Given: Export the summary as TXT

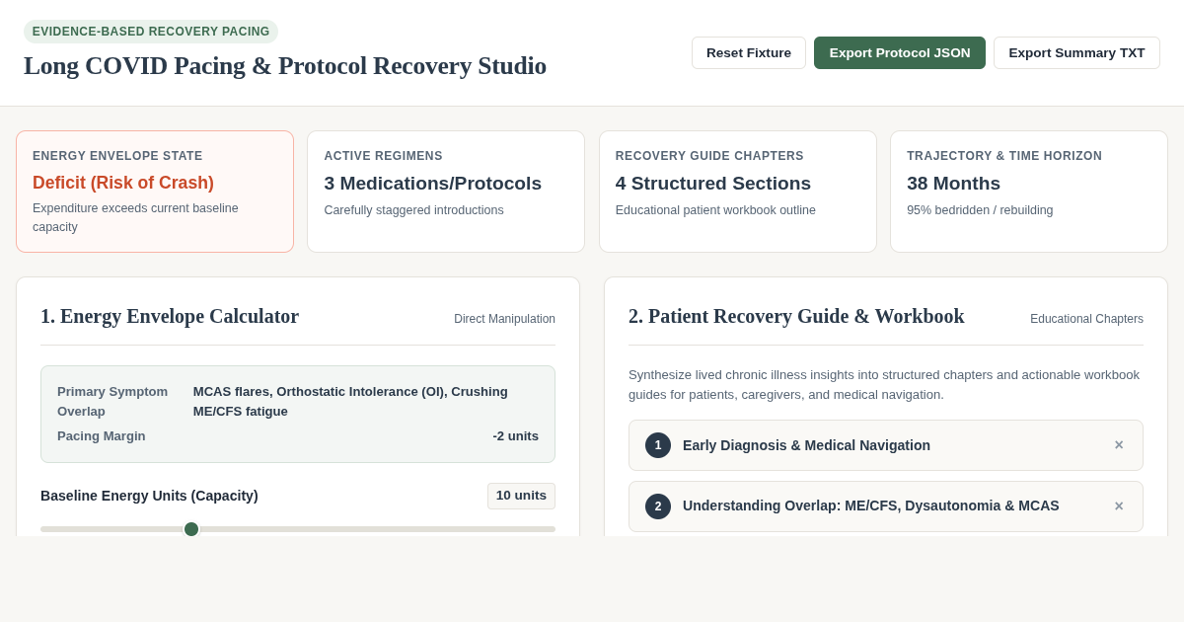Looking at the screenshot, I should [1076, 53].
